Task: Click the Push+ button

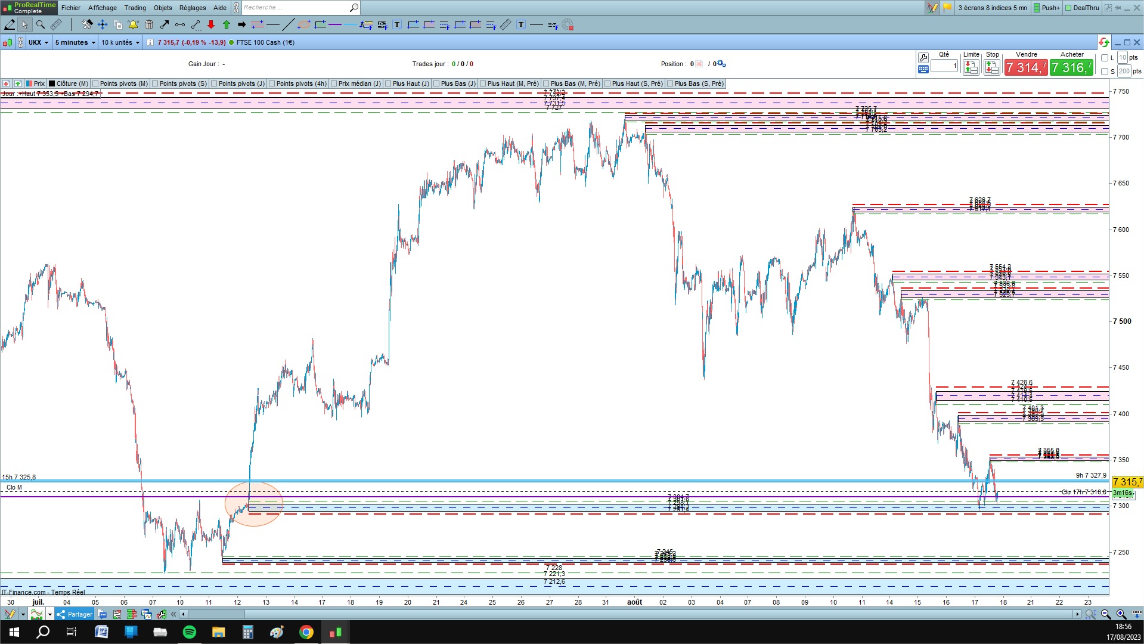Action: [1047, 8]
